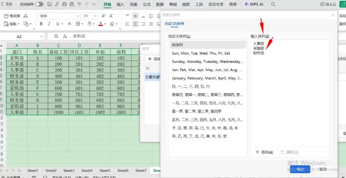Toggle italic formatting I icon
The height and width of the screenshot is (178, 346).
click(x=49, y=24)
